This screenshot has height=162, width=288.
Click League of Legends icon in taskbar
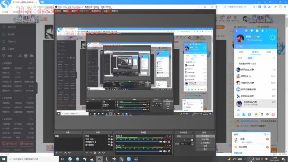107,159
